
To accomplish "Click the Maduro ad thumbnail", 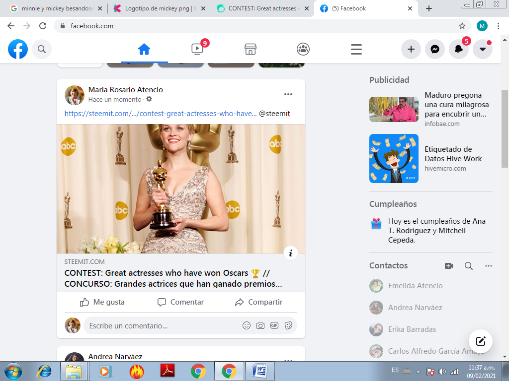I will (x=394, y=110).
